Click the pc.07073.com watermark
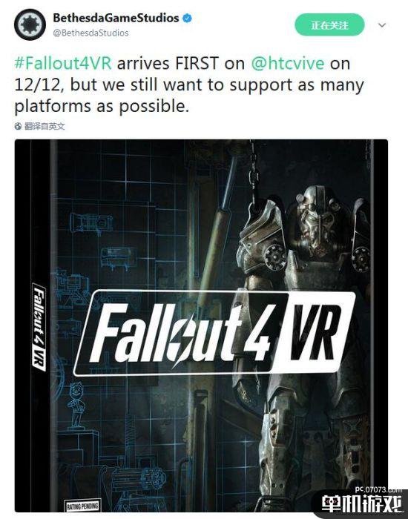This screenshot has height=519, width=408. pos(378,489)
